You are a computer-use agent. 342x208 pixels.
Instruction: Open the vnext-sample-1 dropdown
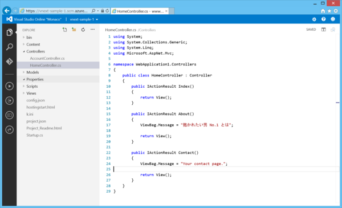[84, 19]
